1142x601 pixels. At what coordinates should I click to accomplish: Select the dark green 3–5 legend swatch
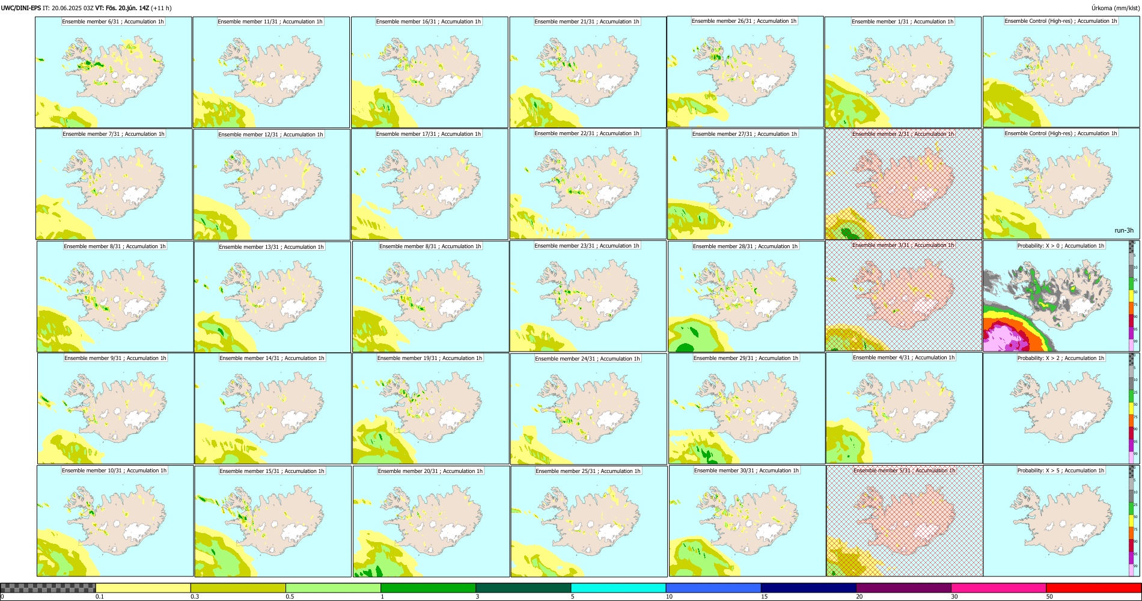click(x=523, y=588)
